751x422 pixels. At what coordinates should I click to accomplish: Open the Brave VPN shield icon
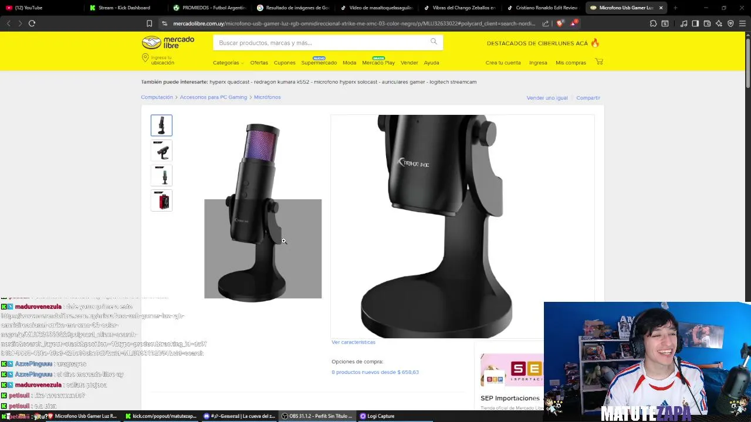click(x=730, y=23)
